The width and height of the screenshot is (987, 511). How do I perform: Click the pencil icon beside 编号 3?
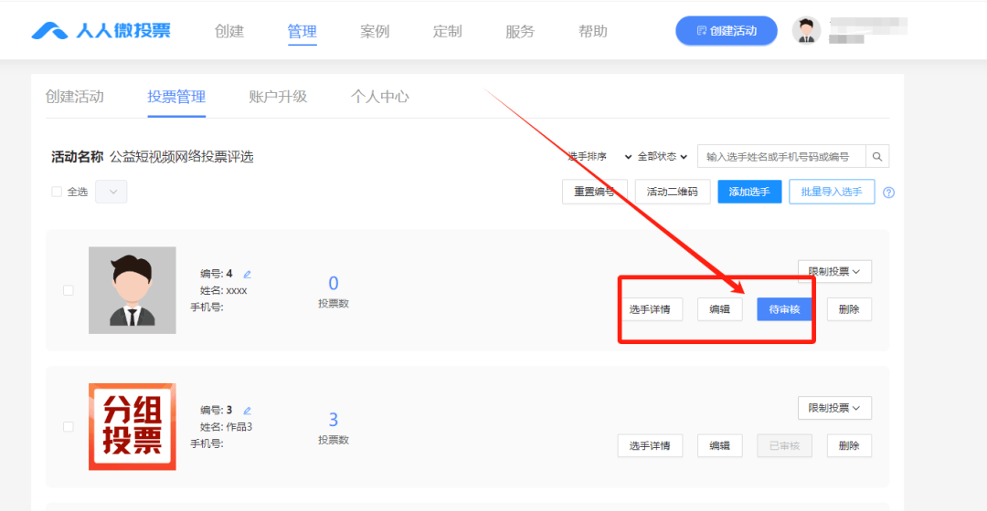click(248, 411)
